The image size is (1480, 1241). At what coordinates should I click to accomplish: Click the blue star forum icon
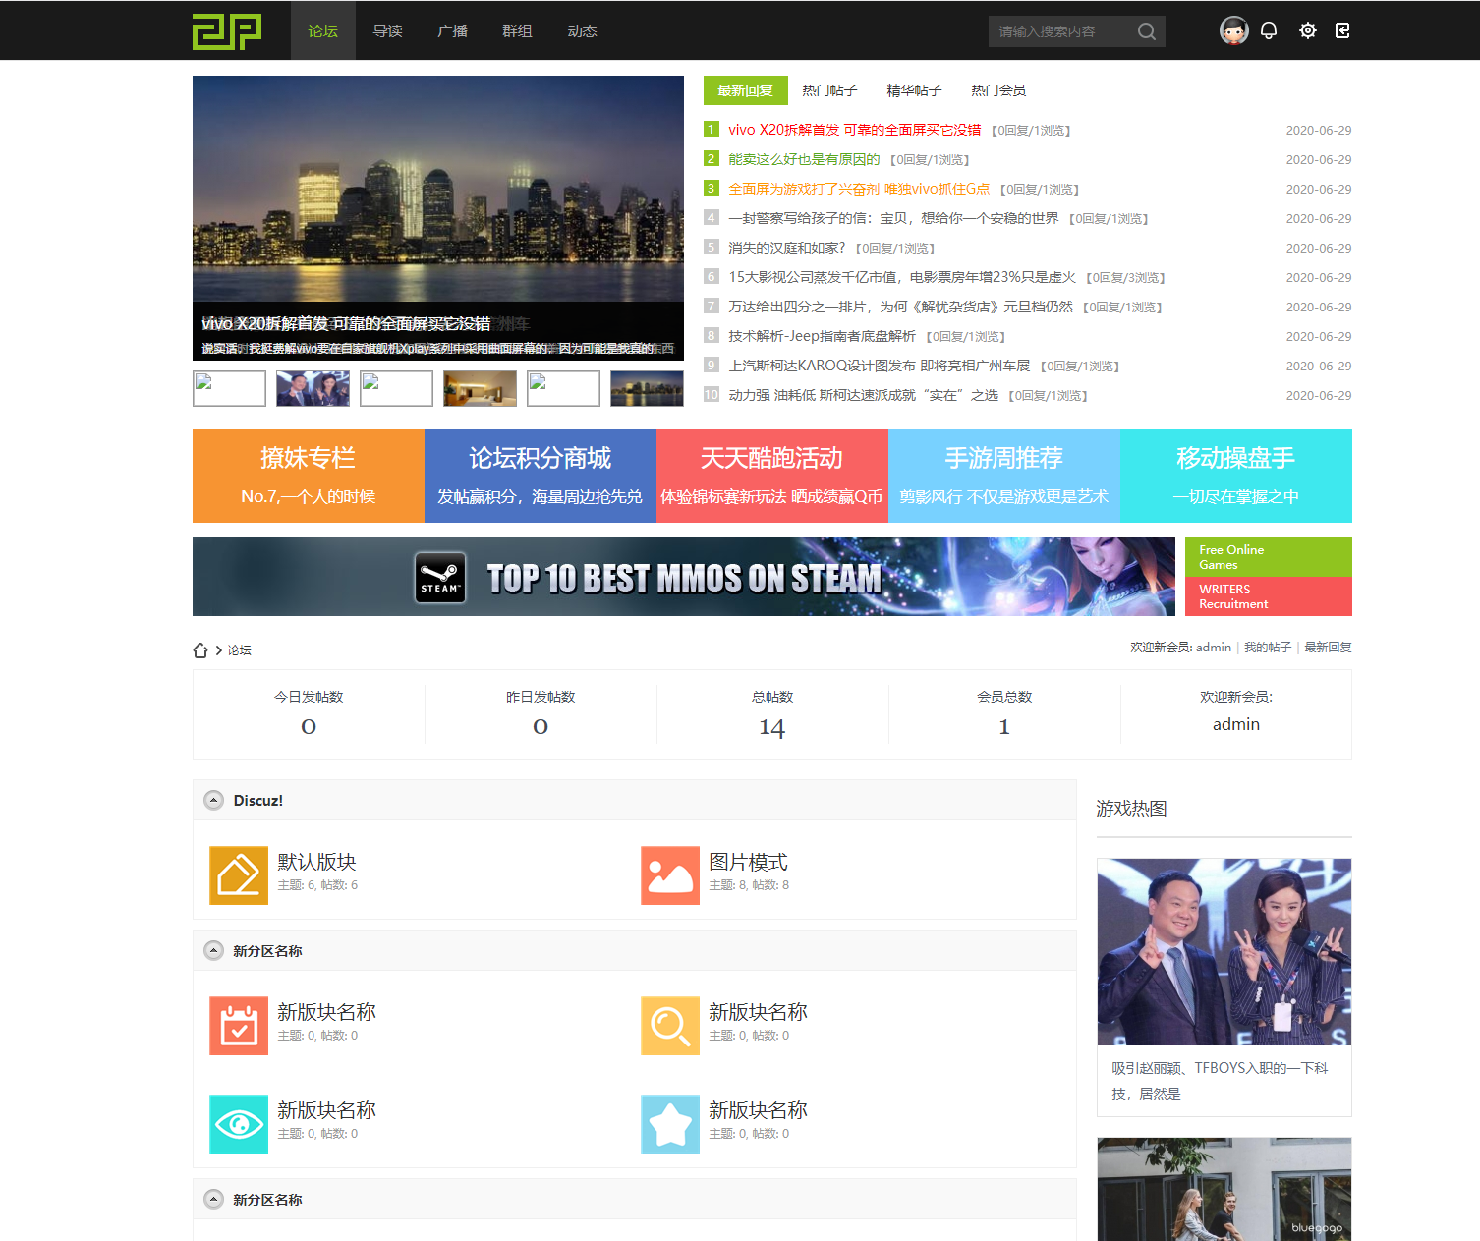pyautogui.click(x=670, y=1124)
